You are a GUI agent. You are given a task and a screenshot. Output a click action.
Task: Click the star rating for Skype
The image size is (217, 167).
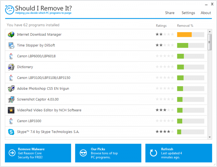click(165, 132)
